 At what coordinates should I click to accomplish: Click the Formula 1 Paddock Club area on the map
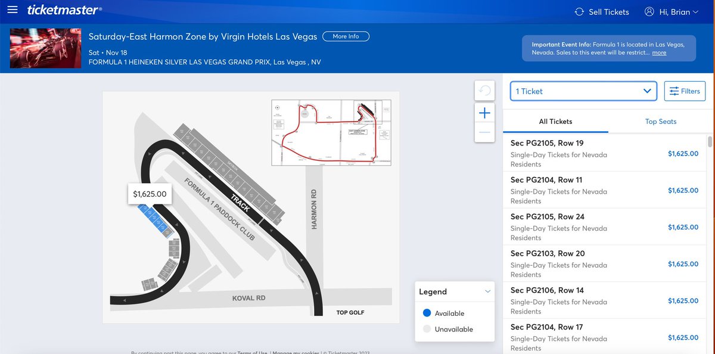pyautogui.click(x=219, y=209)
